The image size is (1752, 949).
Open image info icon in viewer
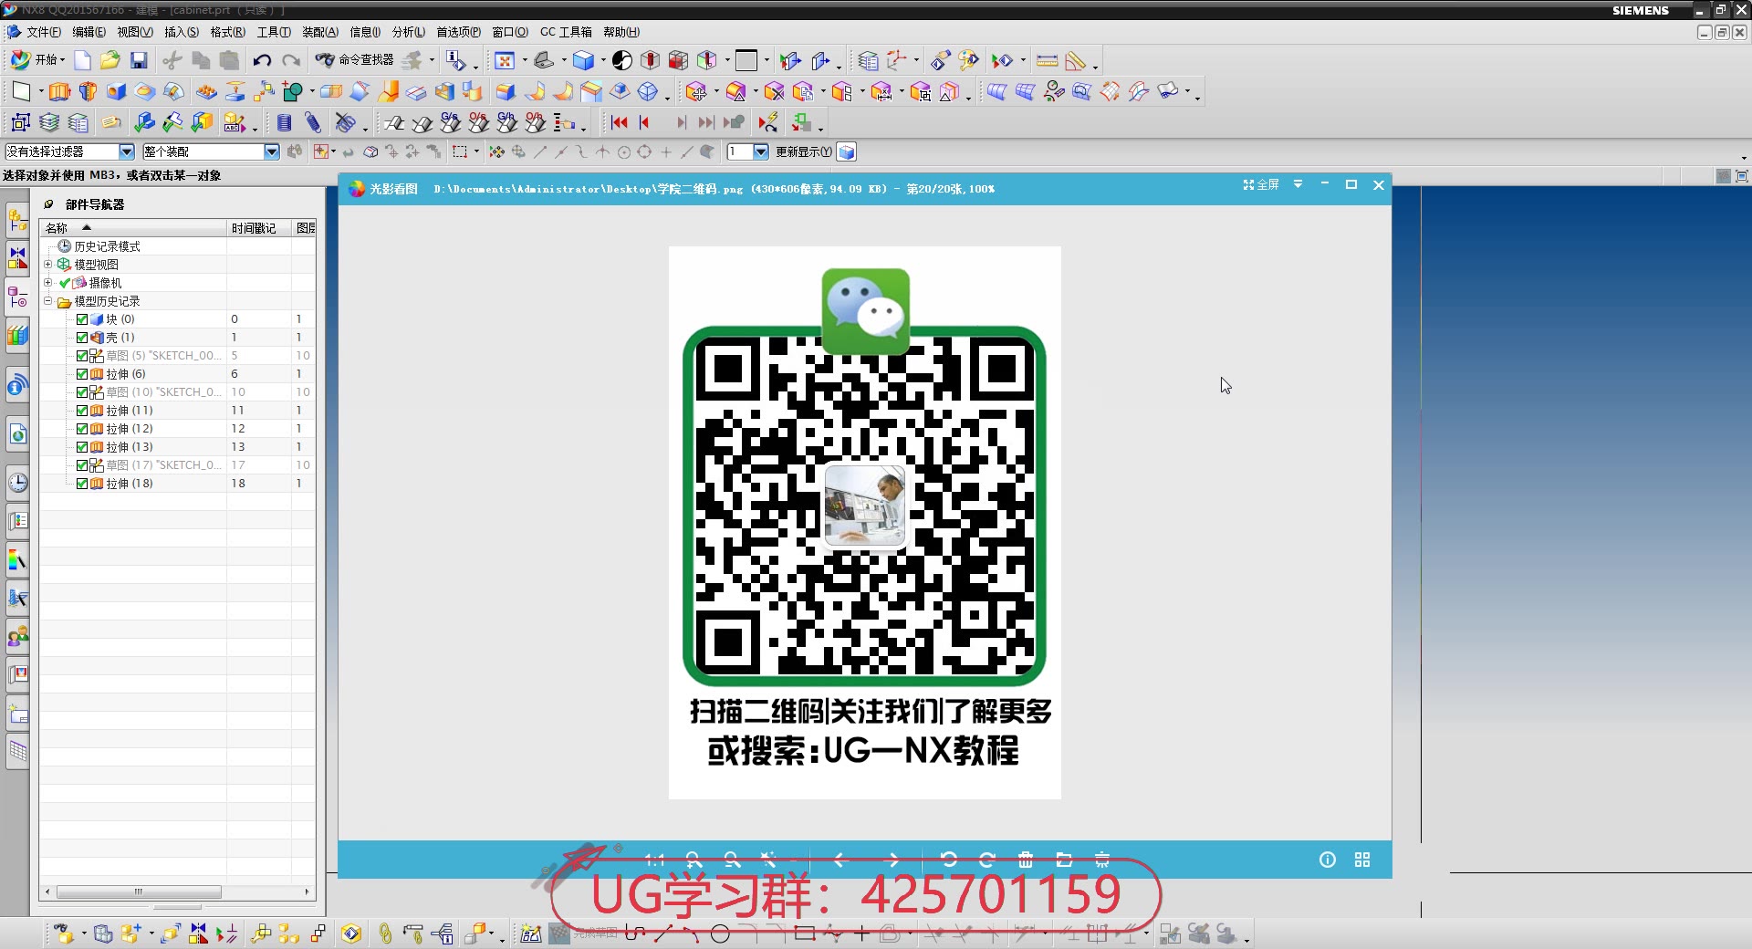click(x=1328, y=860)
